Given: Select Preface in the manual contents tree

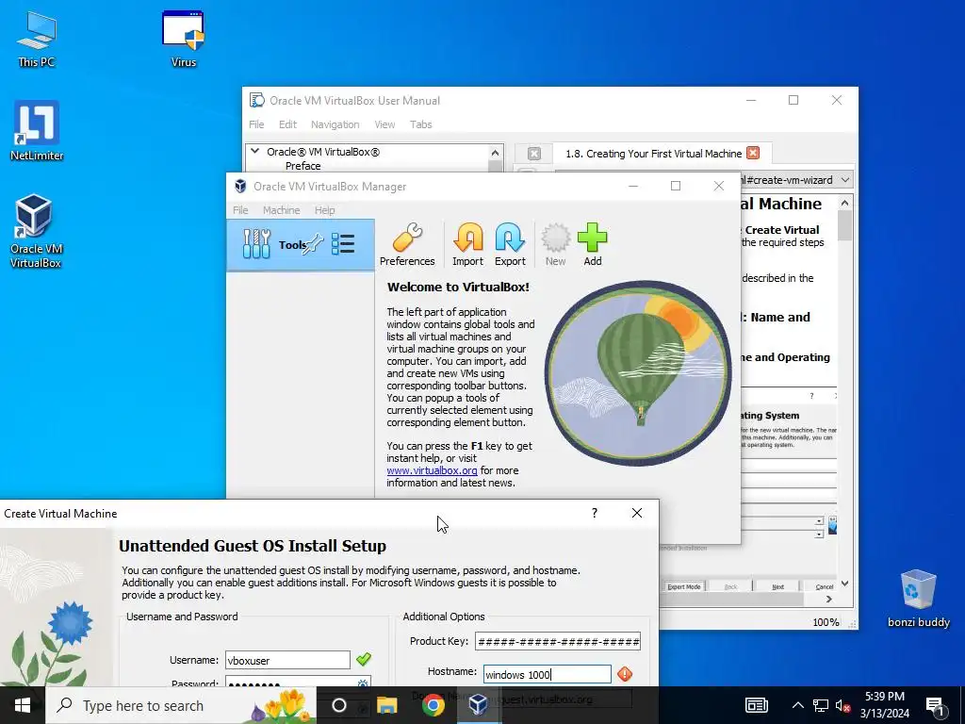Looking at the screenshot, I should coord(303,166).
